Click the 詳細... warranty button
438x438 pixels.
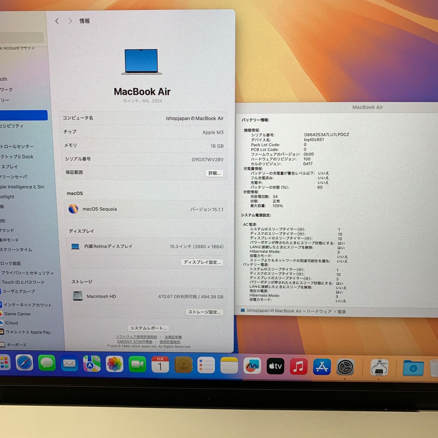[x=214, y=173]
